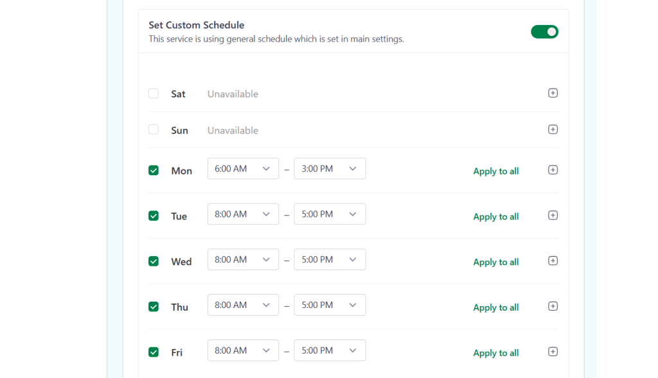Screen dimensions: 658x378
Task: Open Friday 5:00 PM end time dropdown
Action: [330, 350]
